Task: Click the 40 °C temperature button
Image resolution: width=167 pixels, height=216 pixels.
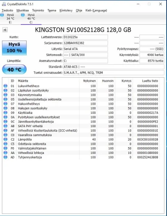Action: tap(14, 69)
